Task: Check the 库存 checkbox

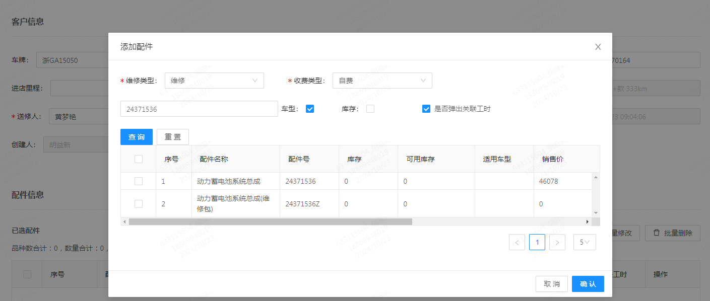Action: coord(370,109)
